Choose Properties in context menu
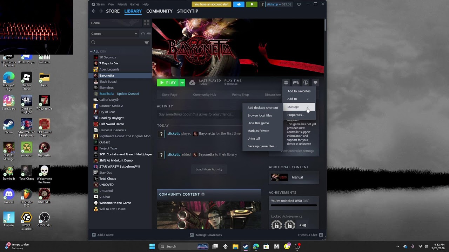 [299, 115]
